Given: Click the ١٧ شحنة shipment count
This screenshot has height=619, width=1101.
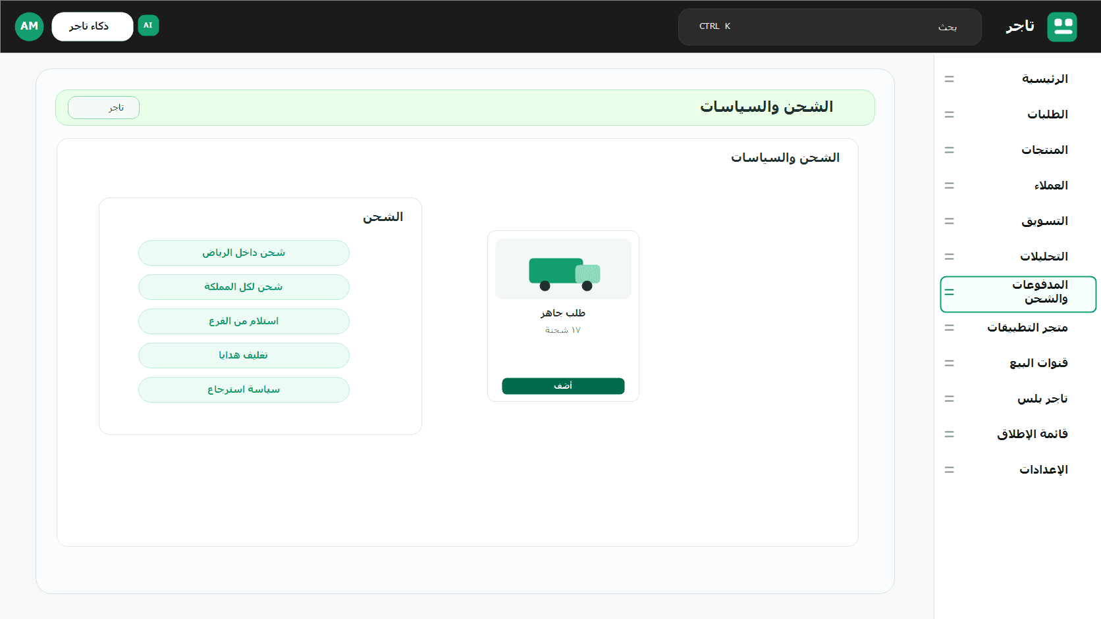Looking at the screenshot, I should pos(563,330).
